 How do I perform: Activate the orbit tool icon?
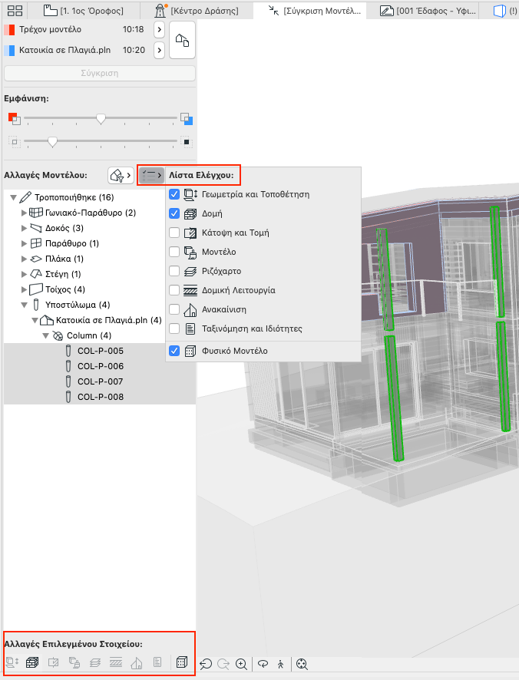pyautogui.click(x=263, y=664)
